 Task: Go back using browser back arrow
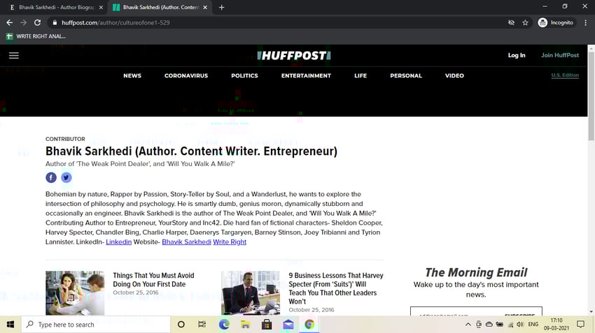pyautogui.click(x=10, y=23)
